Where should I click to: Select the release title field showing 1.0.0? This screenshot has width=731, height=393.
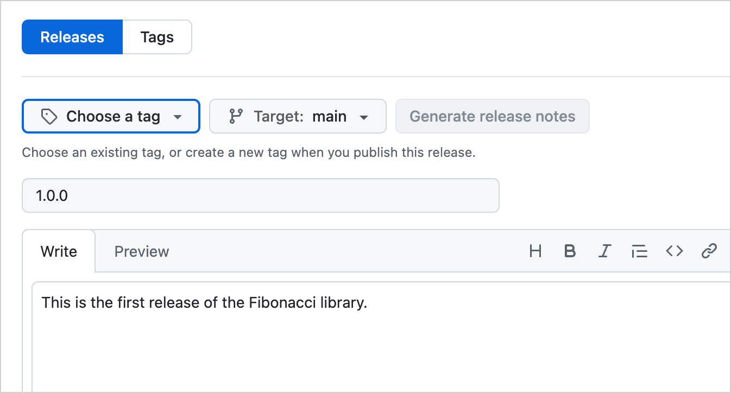(260, 195)
